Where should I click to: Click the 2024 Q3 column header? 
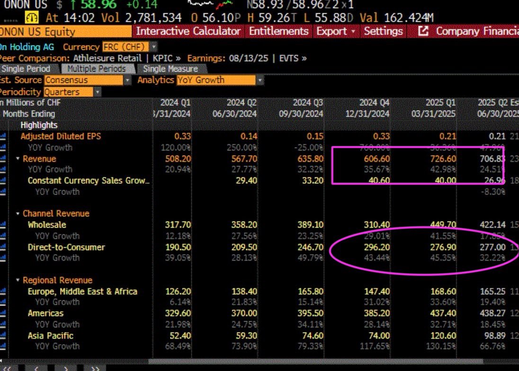[x=308, y=102]
